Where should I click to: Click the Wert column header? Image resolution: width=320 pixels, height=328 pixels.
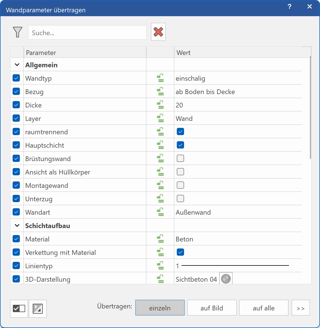(238, 53)
